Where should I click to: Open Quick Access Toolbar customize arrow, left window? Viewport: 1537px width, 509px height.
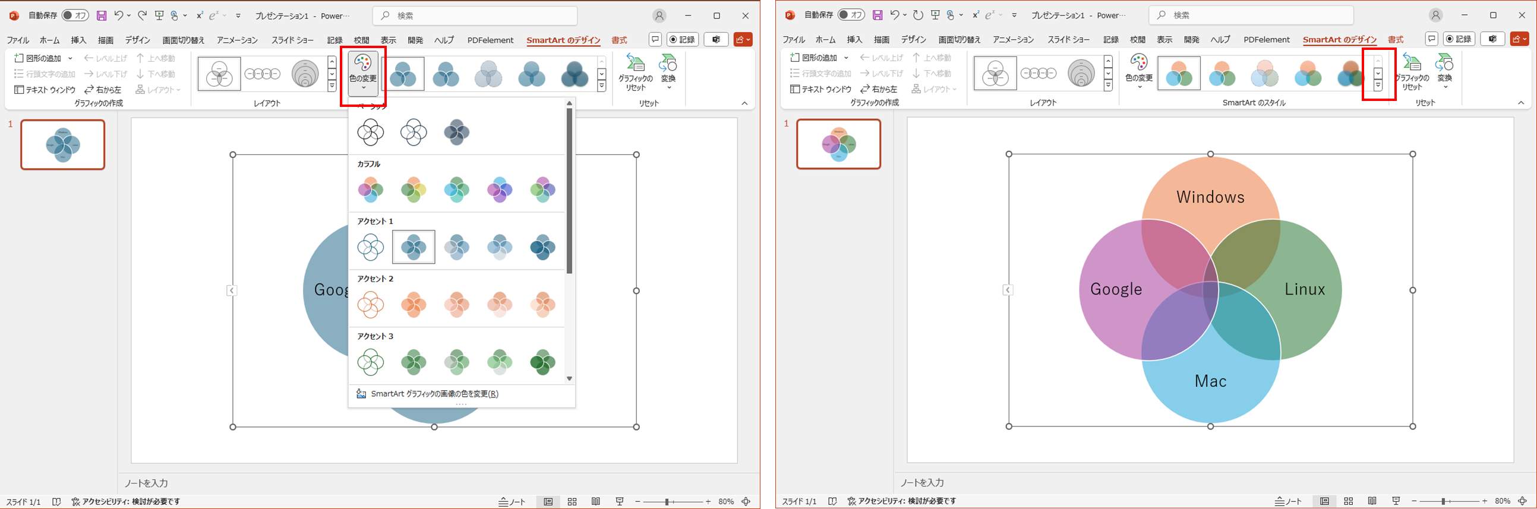click(x=239, y=15)
